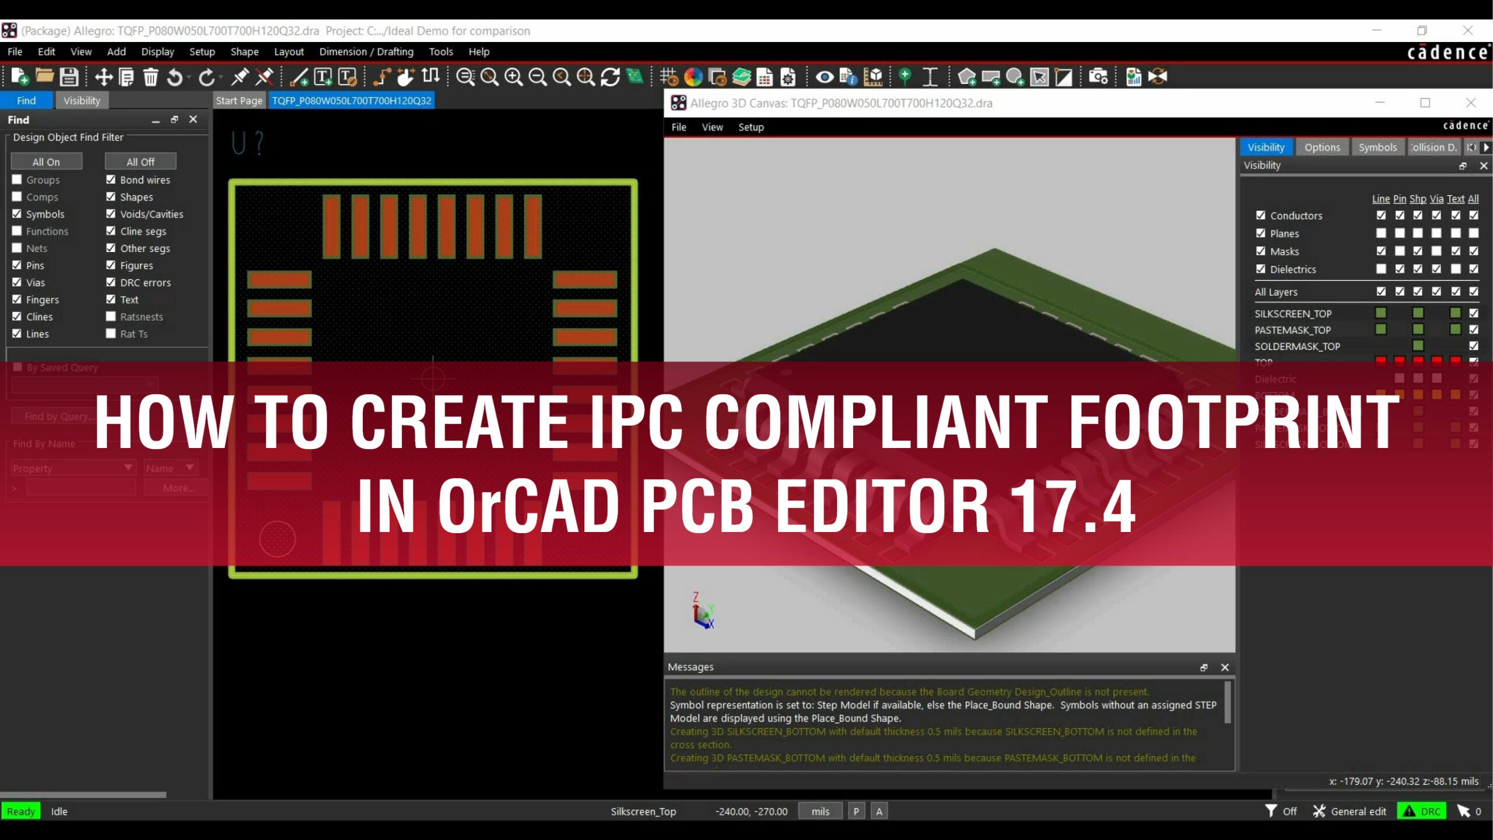Check the Ratsnests filter

tap(111, 316)
